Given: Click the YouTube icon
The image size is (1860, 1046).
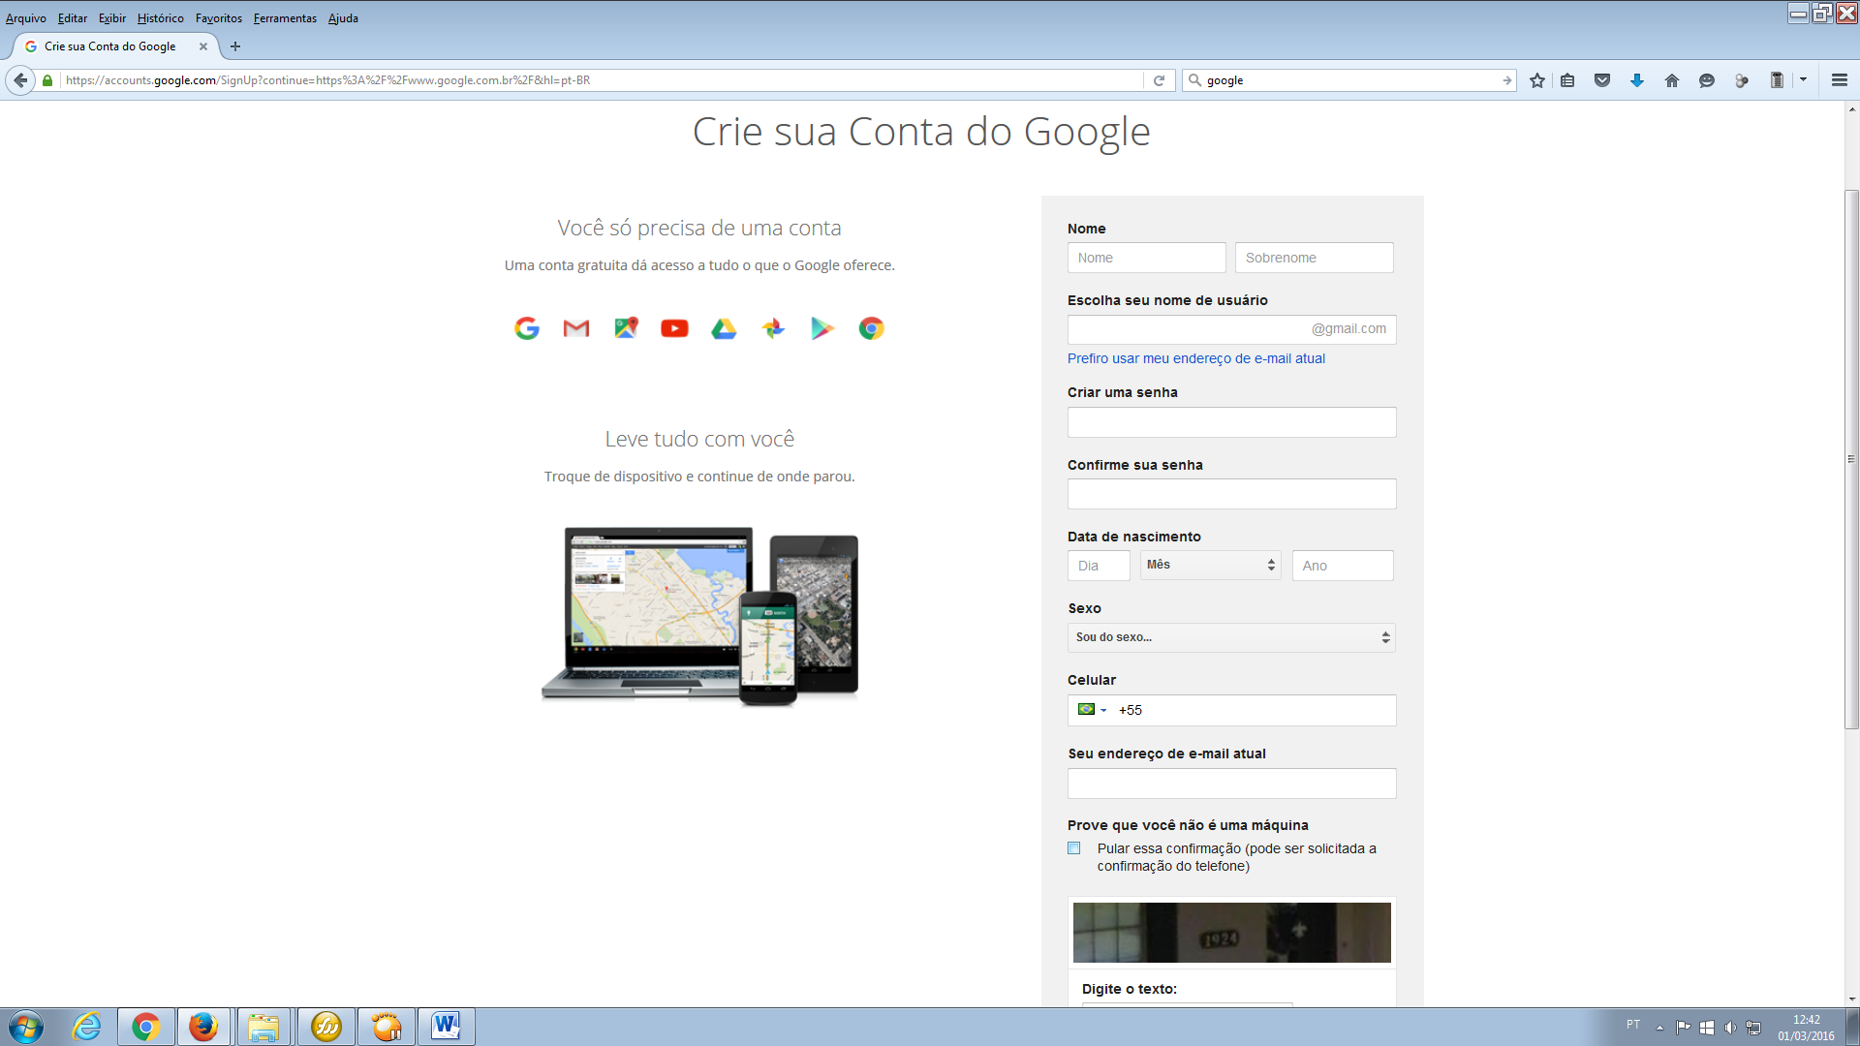Looking at the screenshot, I should pyautogui.click(x=674, y=328).
